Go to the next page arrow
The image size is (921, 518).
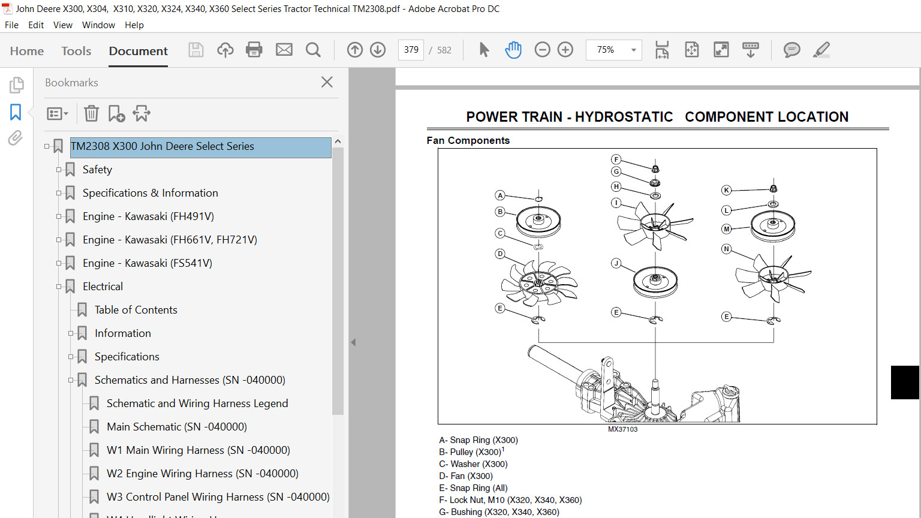pyautogui.click(x=378, y=50)
